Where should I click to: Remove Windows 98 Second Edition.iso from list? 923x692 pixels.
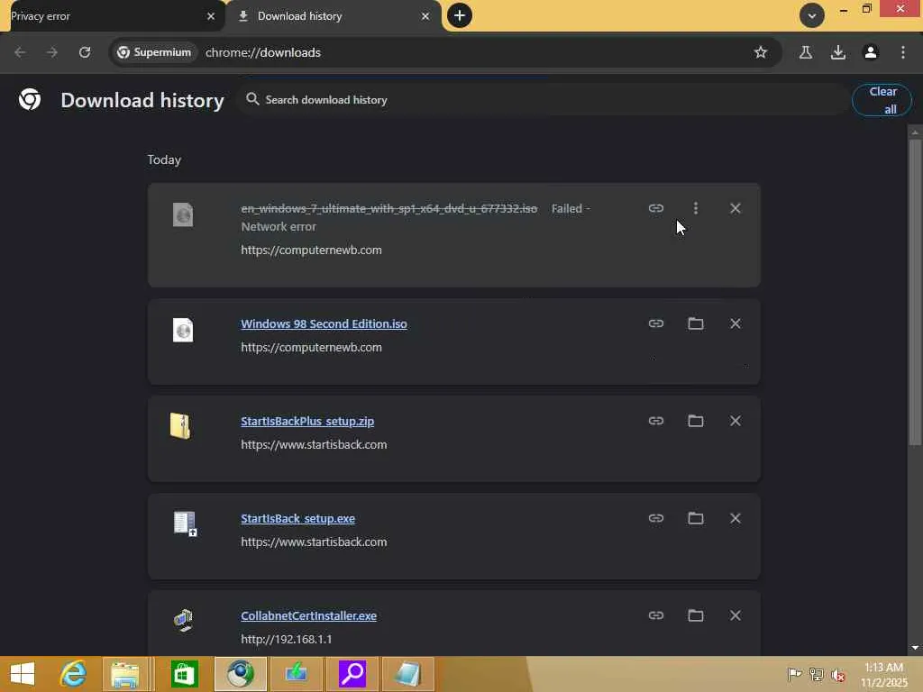(x=736, y=323)
